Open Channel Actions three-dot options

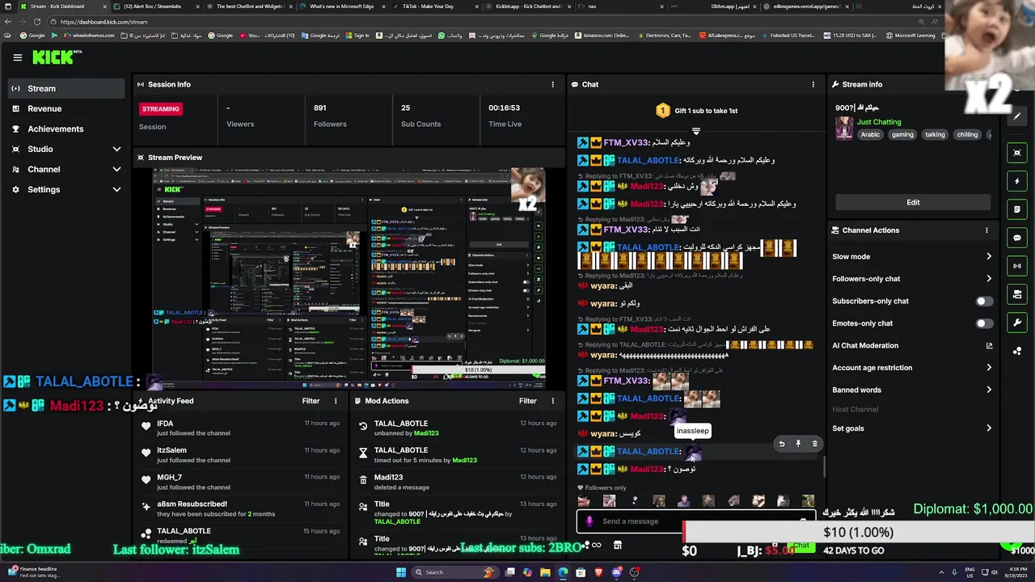tap(986, 230)
